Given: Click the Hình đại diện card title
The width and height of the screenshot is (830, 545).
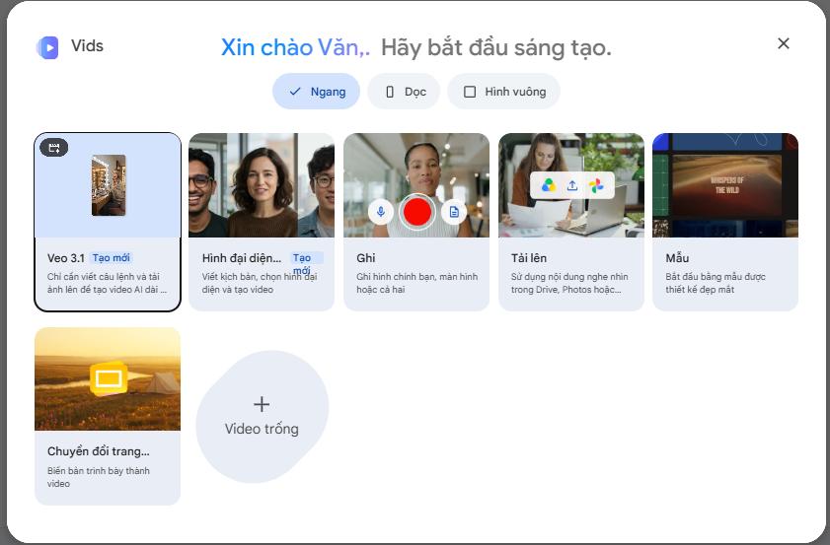Looking at the screenshot, I should pyautogui.click(x=242, y=258).
